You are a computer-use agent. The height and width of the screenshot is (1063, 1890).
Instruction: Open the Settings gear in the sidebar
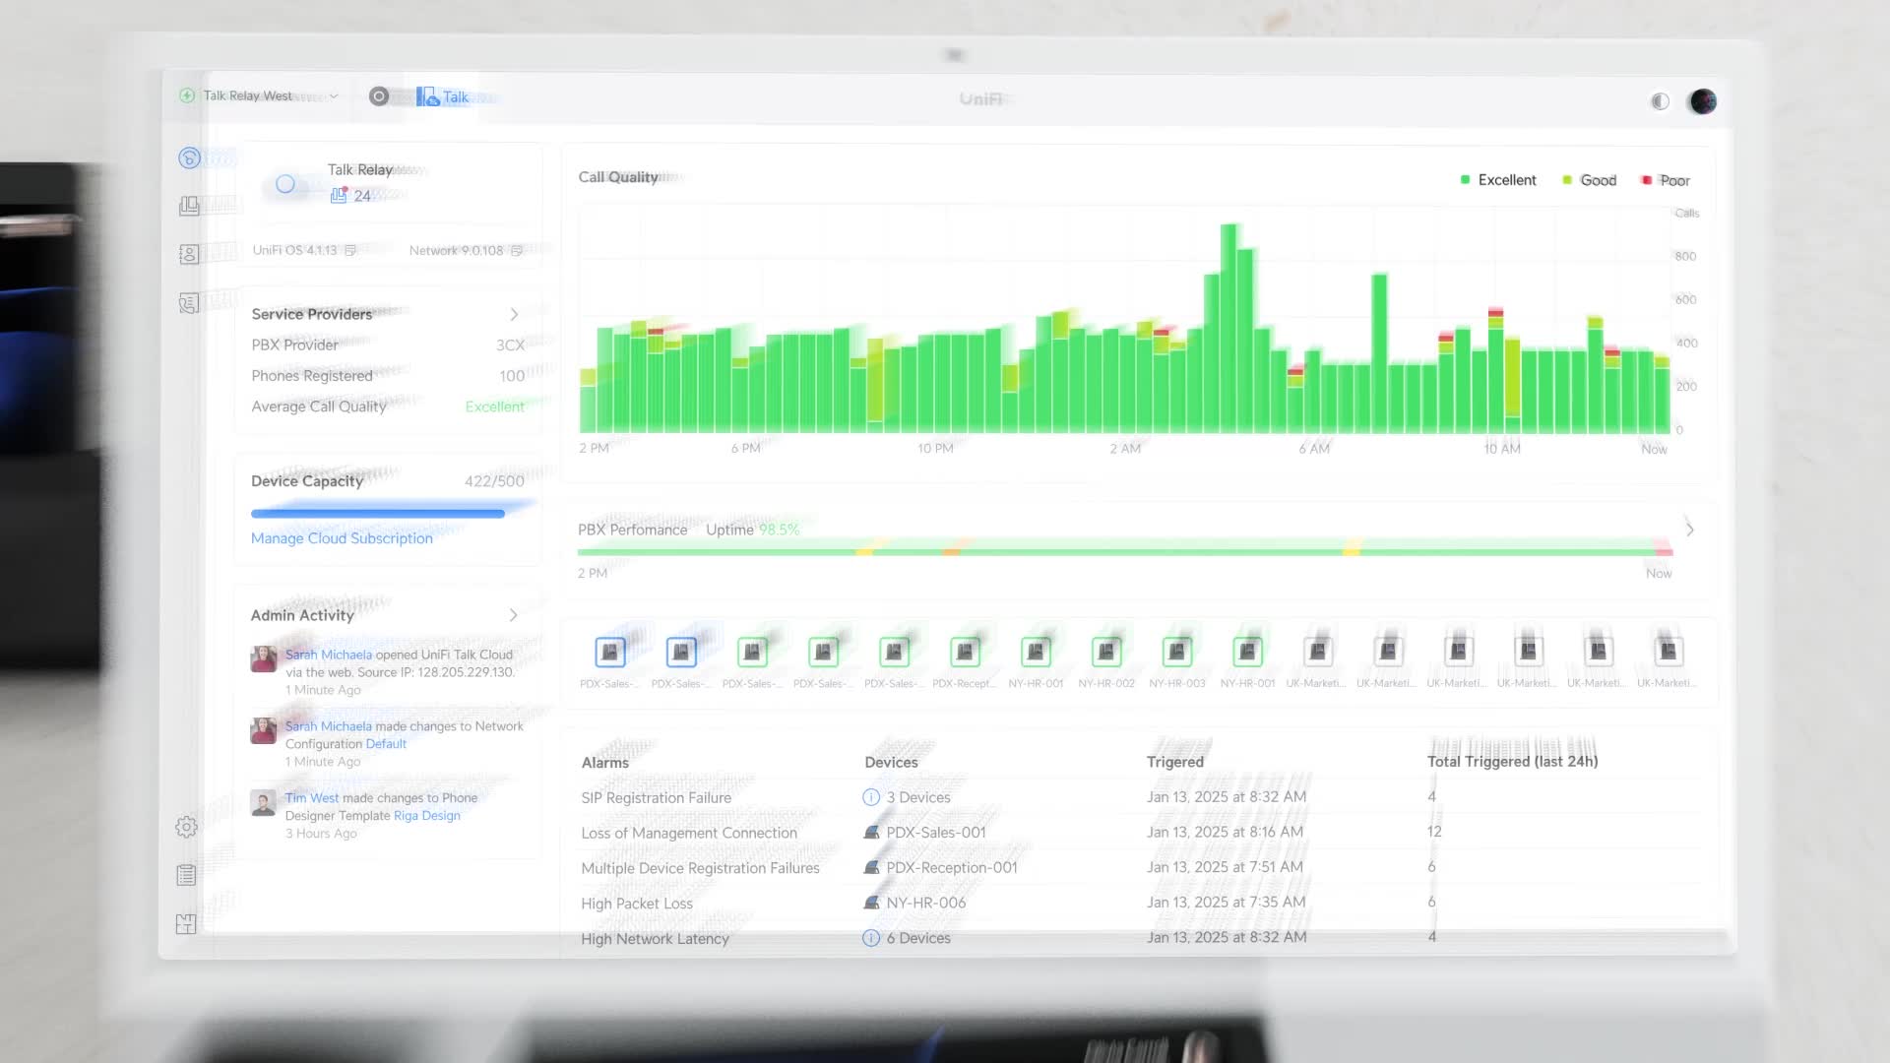(186, 827)
